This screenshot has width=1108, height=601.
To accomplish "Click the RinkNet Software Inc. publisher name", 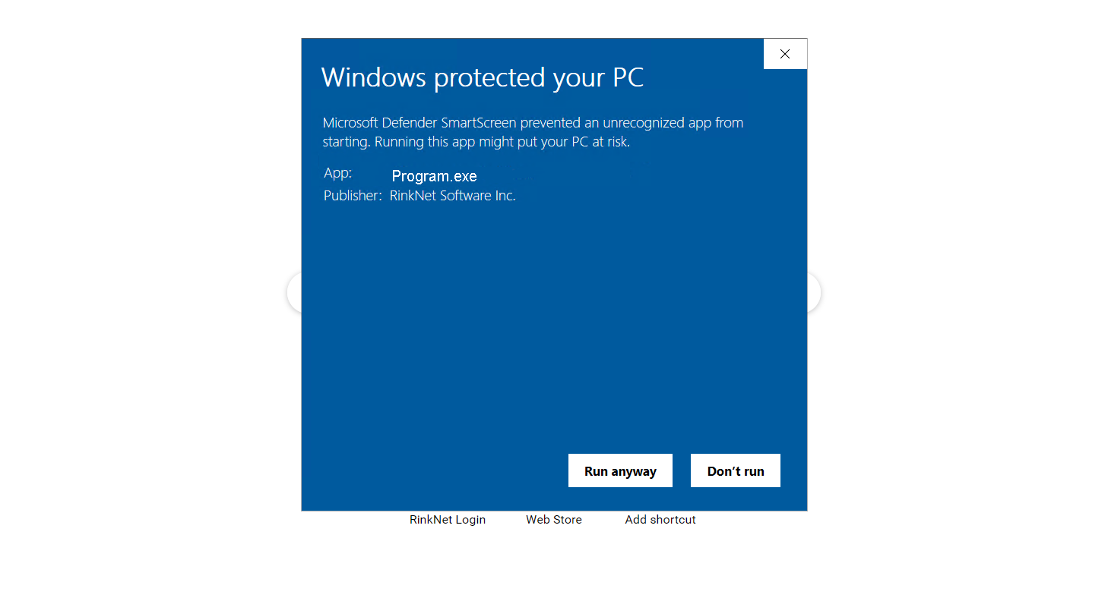I will [x=453, y=196].
